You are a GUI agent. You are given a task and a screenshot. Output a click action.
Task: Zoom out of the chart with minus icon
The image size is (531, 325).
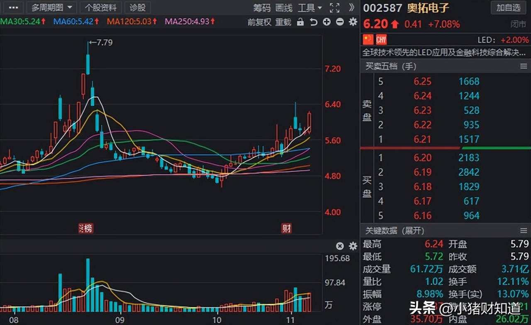tap(340, 22)
